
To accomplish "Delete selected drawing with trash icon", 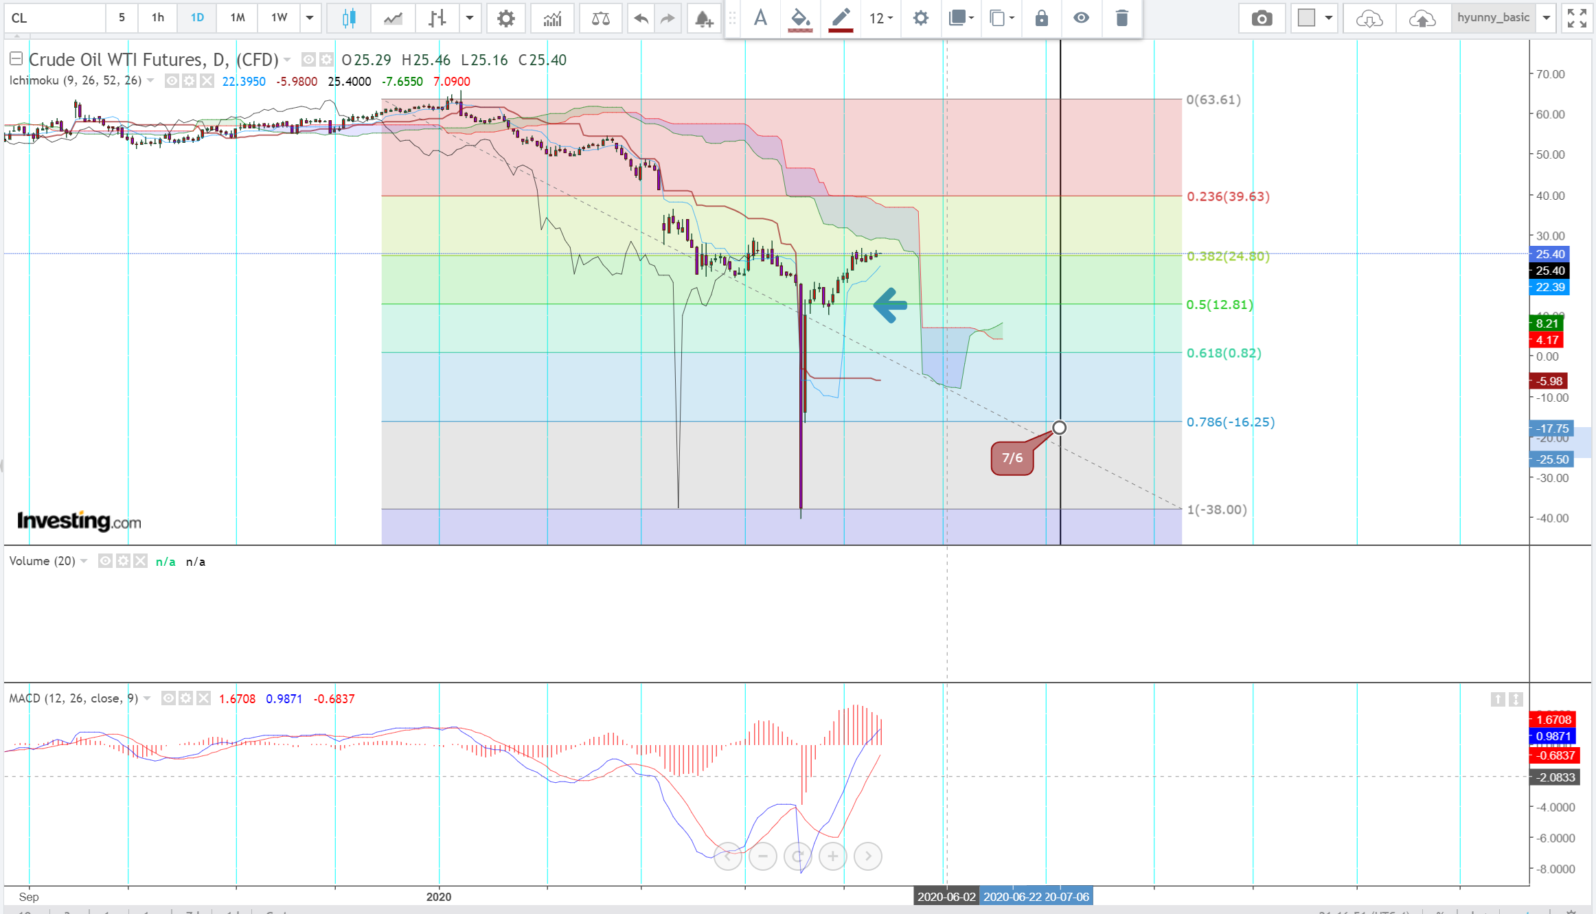I will click(x=1121, y=18).
